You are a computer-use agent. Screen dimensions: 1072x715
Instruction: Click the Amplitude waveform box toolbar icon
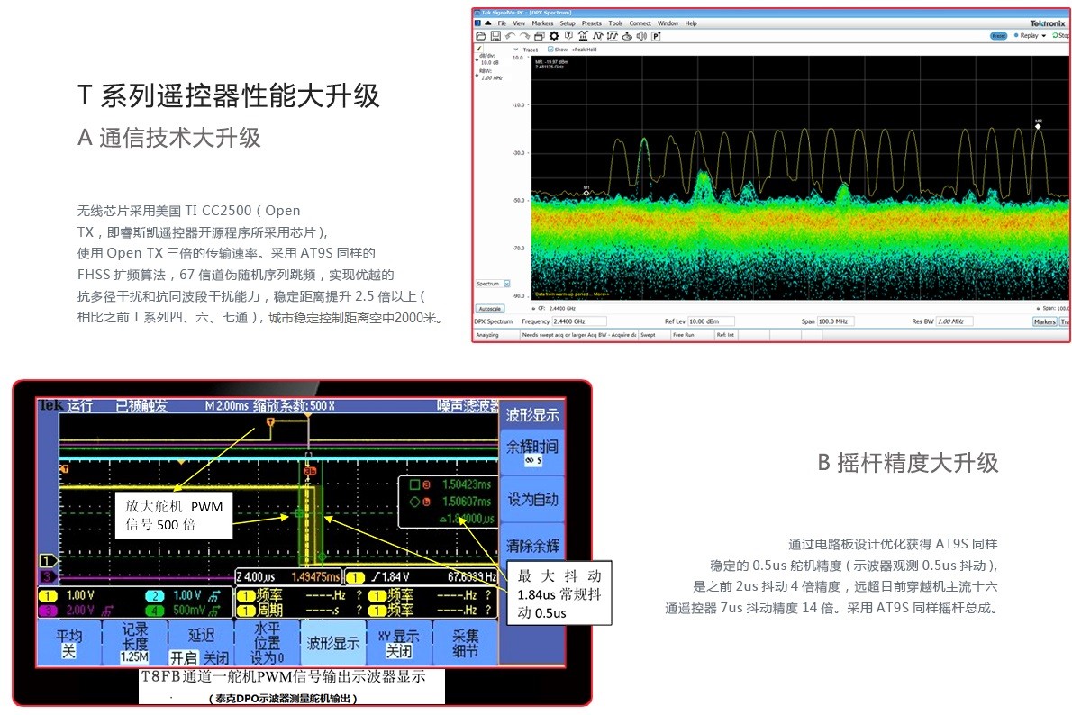(x=613, y=36)
